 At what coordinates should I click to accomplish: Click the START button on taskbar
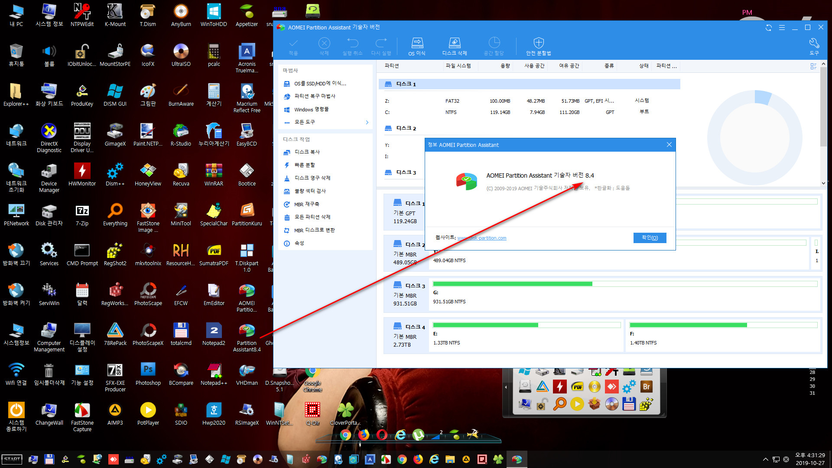tap(12, 459)
